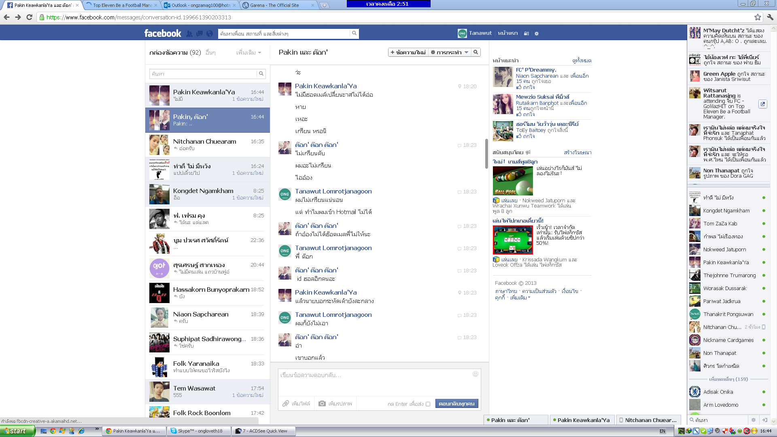Expand the More dropdown beside inbox Other

pyautogui.click(x=248, y=53)
